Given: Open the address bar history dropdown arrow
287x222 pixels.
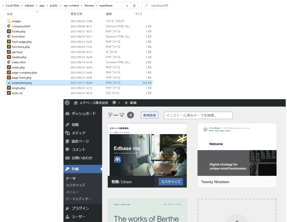Looking at the screenshot, I should 127,6.
